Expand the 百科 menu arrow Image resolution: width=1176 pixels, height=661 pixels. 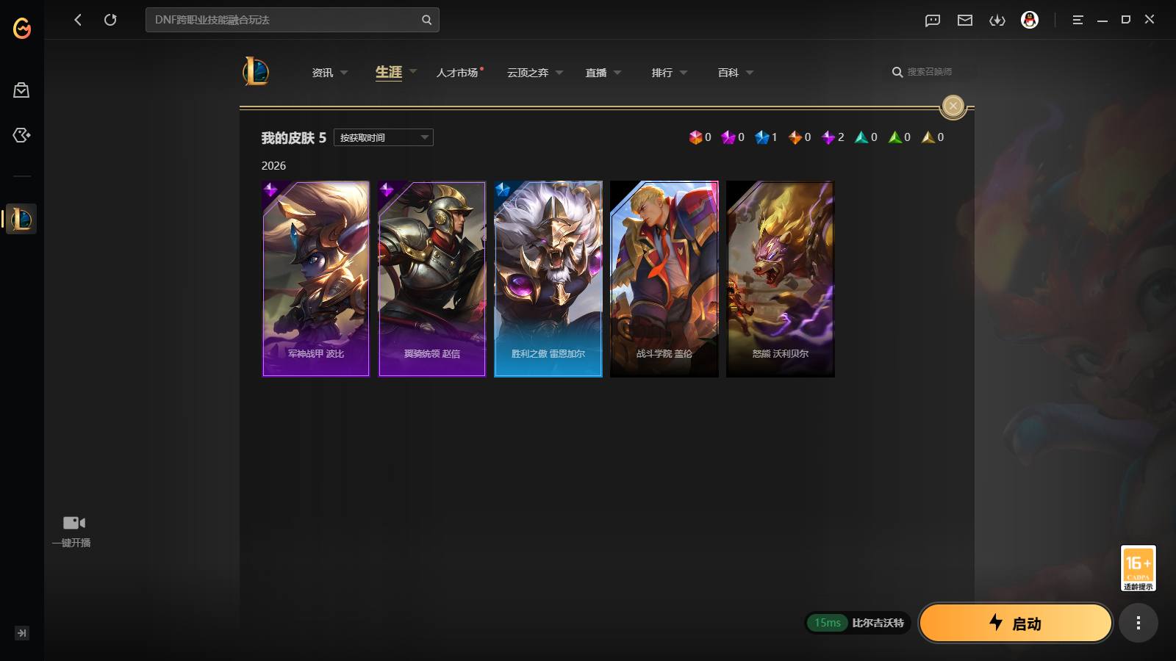[750, 73]
